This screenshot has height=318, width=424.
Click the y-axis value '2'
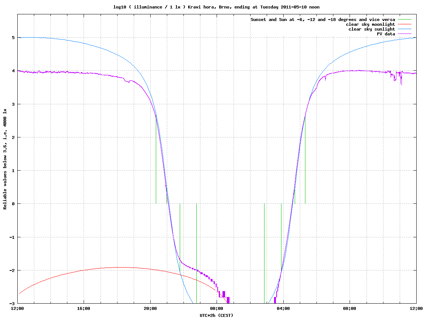[x=13, y=137]
